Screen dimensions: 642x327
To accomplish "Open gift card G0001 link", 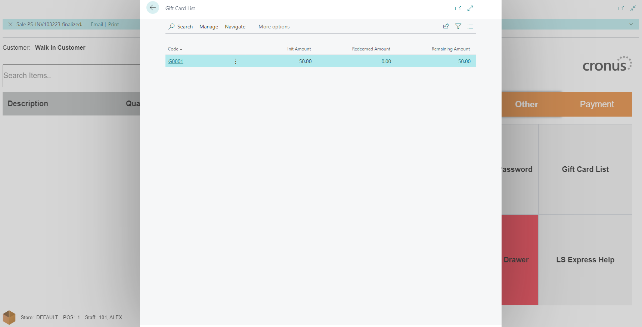I will [x=176, y=61].
